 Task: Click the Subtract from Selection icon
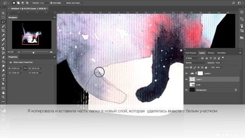coord(23,3)
